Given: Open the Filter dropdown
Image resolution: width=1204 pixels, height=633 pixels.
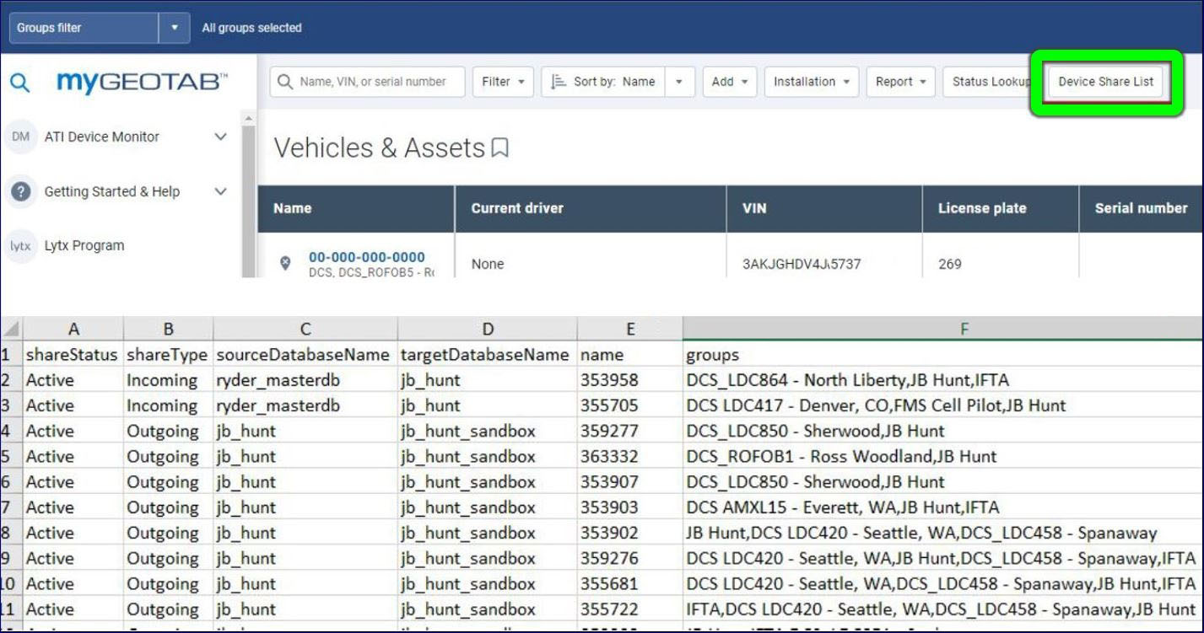Looking at the screenshot, I should pos(504,82).
